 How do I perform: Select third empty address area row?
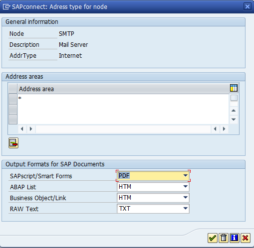13,120
